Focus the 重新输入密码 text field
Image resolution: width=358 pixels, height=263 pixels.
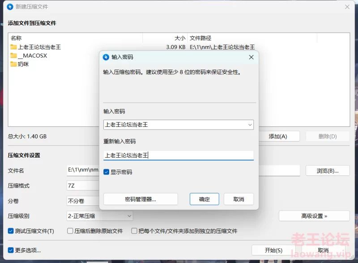click(179, 155)
